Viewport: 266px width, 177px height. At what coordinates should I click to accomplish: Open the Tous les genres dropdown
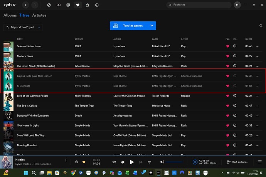pyautogui.click(x=133, y=26)
